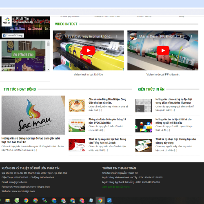Play the 'Máy in bạt' video
Image resolution: width=204 pixels, height=204 pixels.
[89, 51]
